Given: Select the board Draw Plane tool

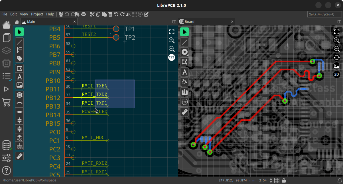Looking at the screenshot, I should pyautogui.click(x=184, y=82).
